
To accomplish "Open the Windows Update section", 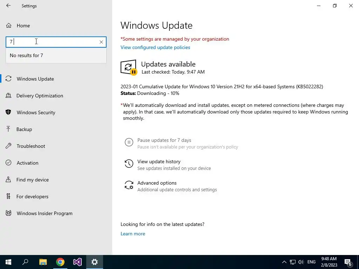I will [x=35, y=79].
